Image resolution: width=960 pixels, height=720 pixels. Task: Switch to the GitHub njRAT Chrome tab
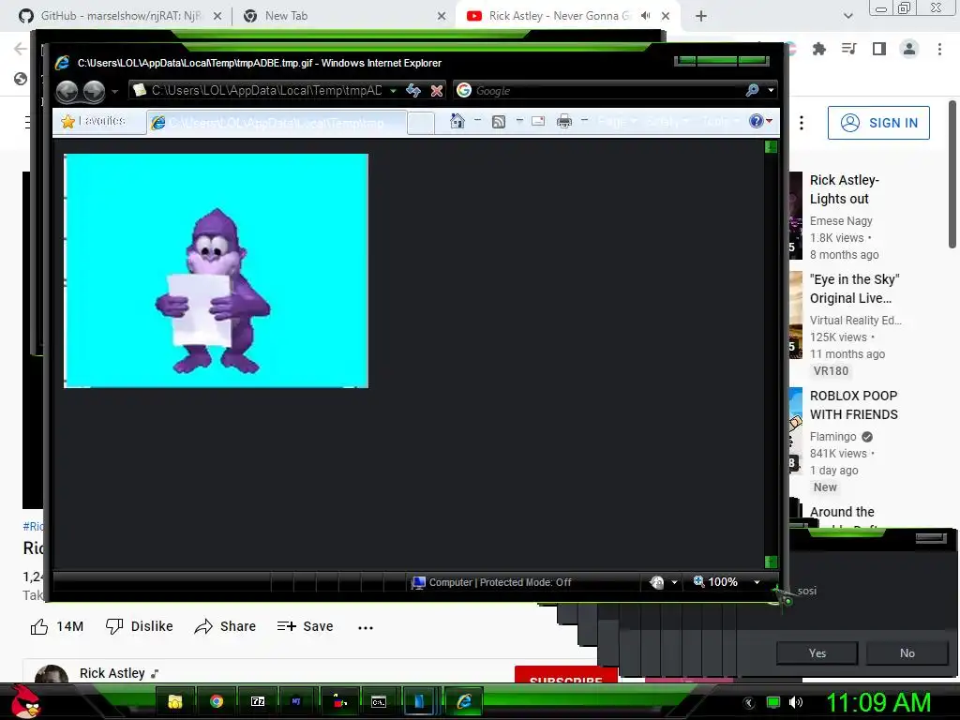(120, 16)
